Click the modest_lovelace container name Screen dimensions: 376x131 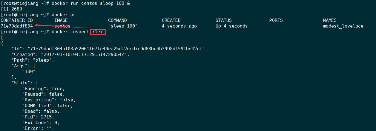[343, 26]
